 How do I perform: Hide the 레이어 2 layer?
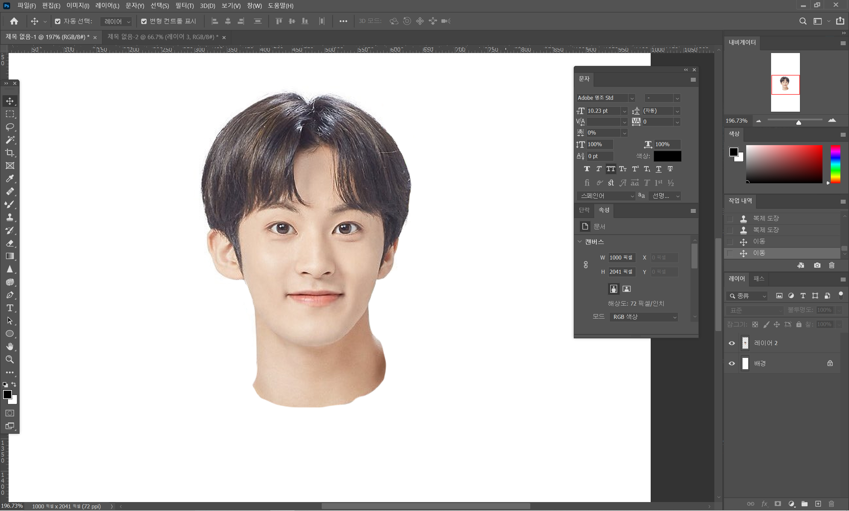(x=732, y=343)
